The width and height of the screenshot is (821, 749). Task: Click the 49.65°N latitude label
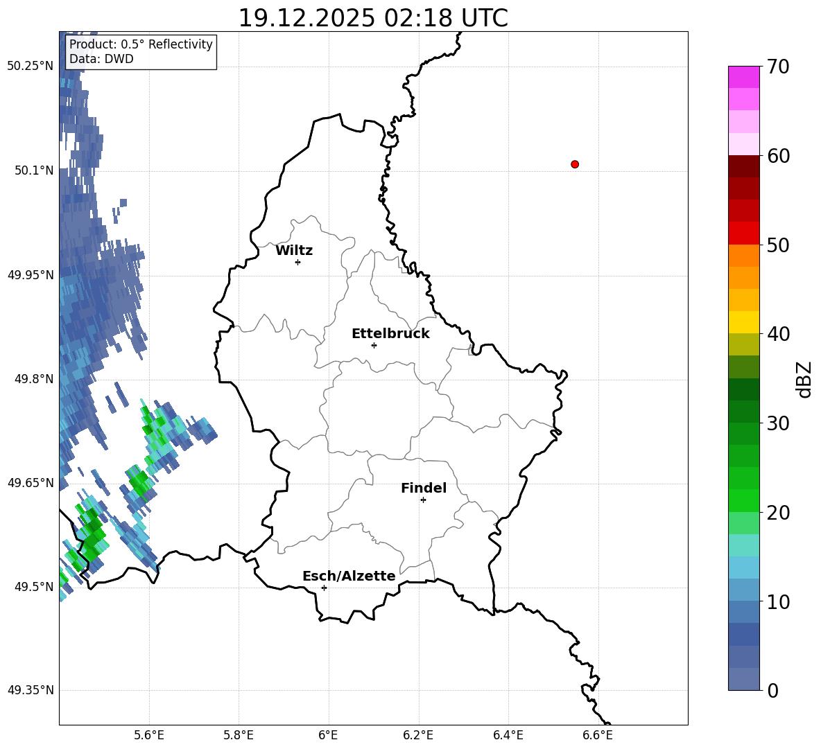pos(31,482)
